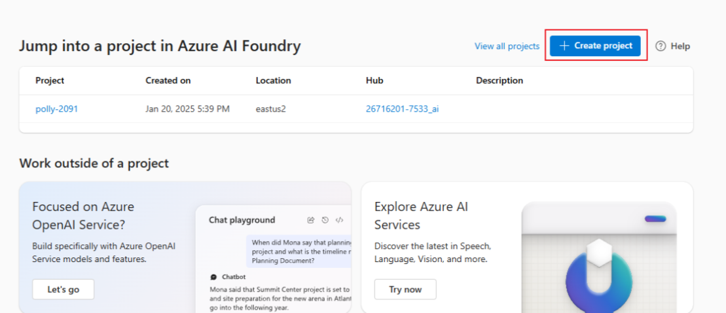726x313 pixels.
Task: Click the Help question mark icon
Action: [661, 46]
